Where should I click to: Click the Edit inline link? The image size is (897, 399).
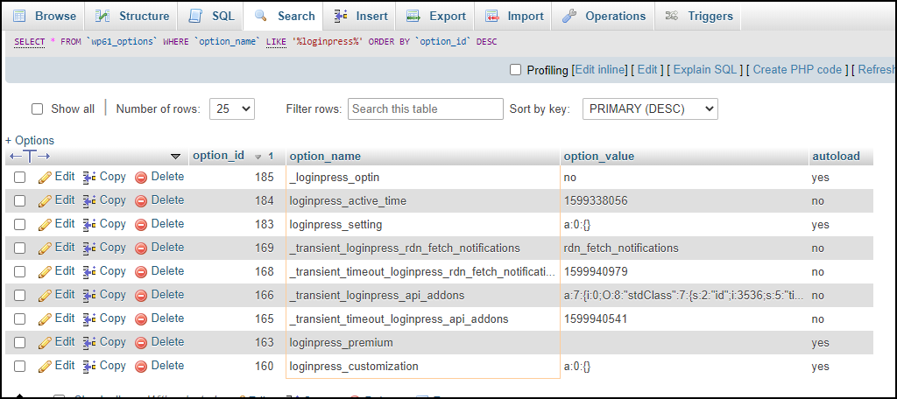click(601, 70)
